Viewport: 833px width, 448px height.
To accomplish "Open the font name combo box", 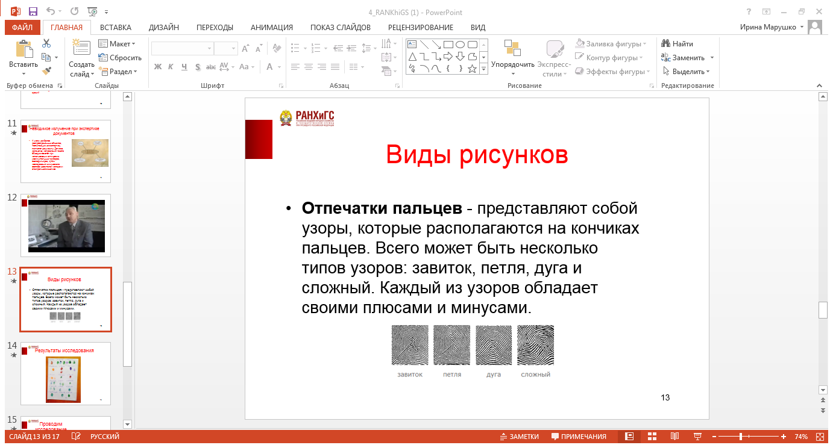I will pos(183,48).
